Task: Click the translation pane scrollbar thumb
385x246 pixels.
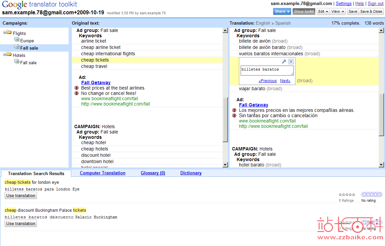Action: (381, 115)
